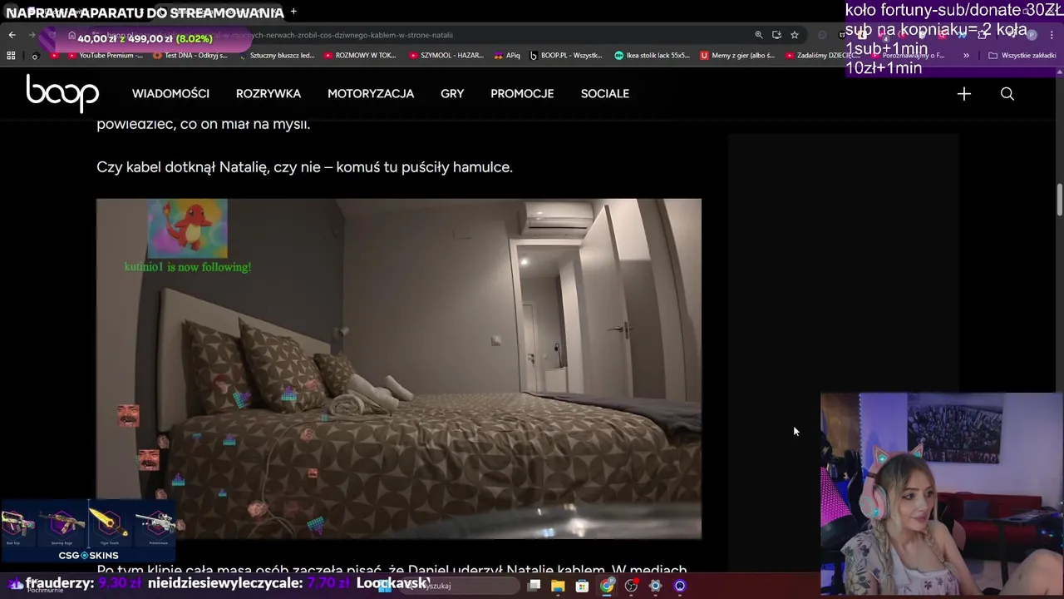Open the Wszystkie zakładki folder
The width and height of the screenshot is (1064, 599).
(x=1022, y=56)
